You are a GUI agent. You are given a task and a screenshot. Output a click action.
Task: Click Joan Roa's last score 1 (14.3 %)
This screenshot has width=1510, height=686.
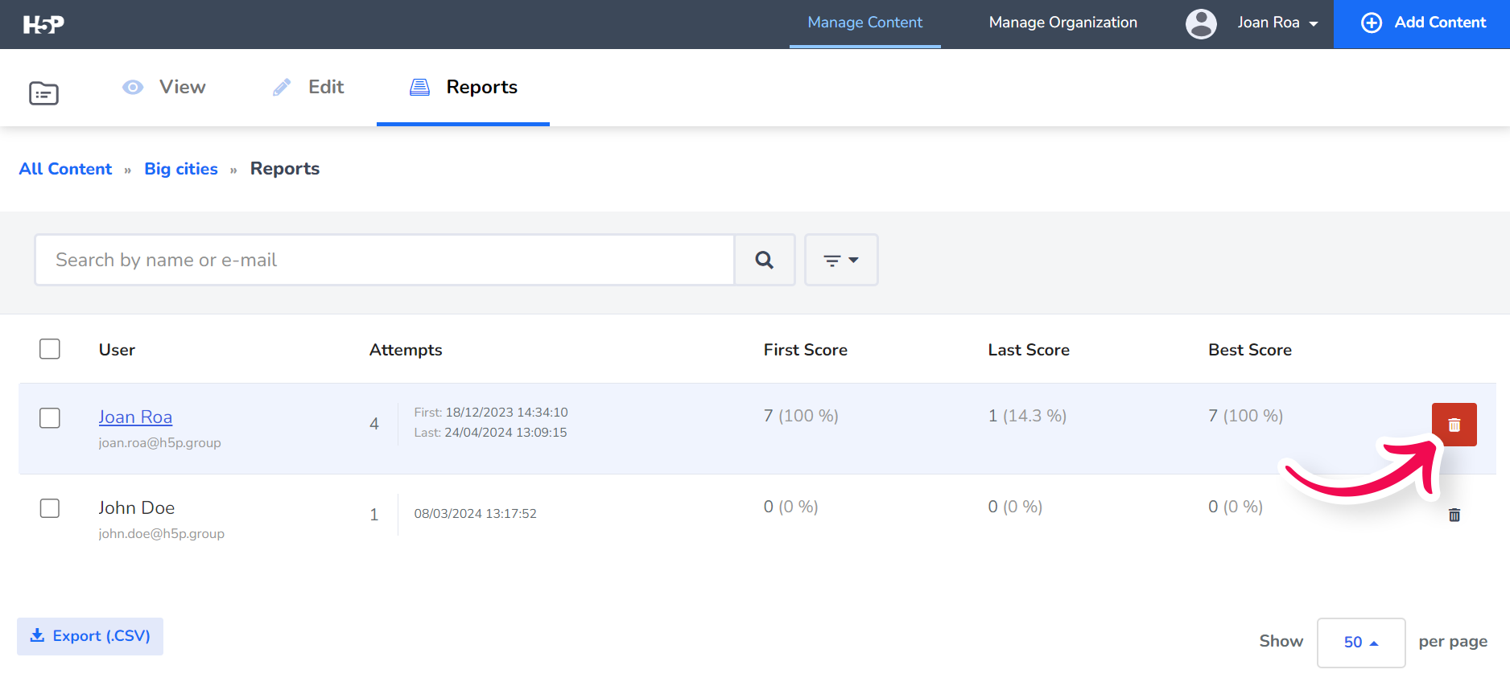point(1027,416)
